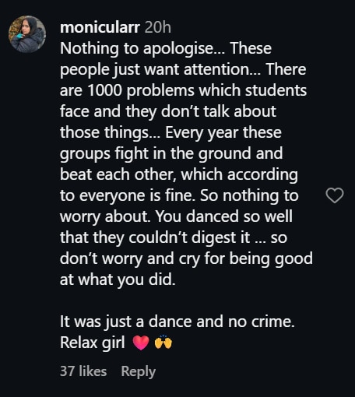Screen dimensions: 355x397
Task: Click the words 'groups fight in the ground'
Action: point(156,153)
